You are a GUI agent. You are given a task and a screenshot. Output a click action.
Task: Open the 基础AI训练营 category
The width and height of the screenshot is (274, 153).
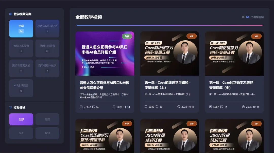pyautogui.click(x=47, y=48)
